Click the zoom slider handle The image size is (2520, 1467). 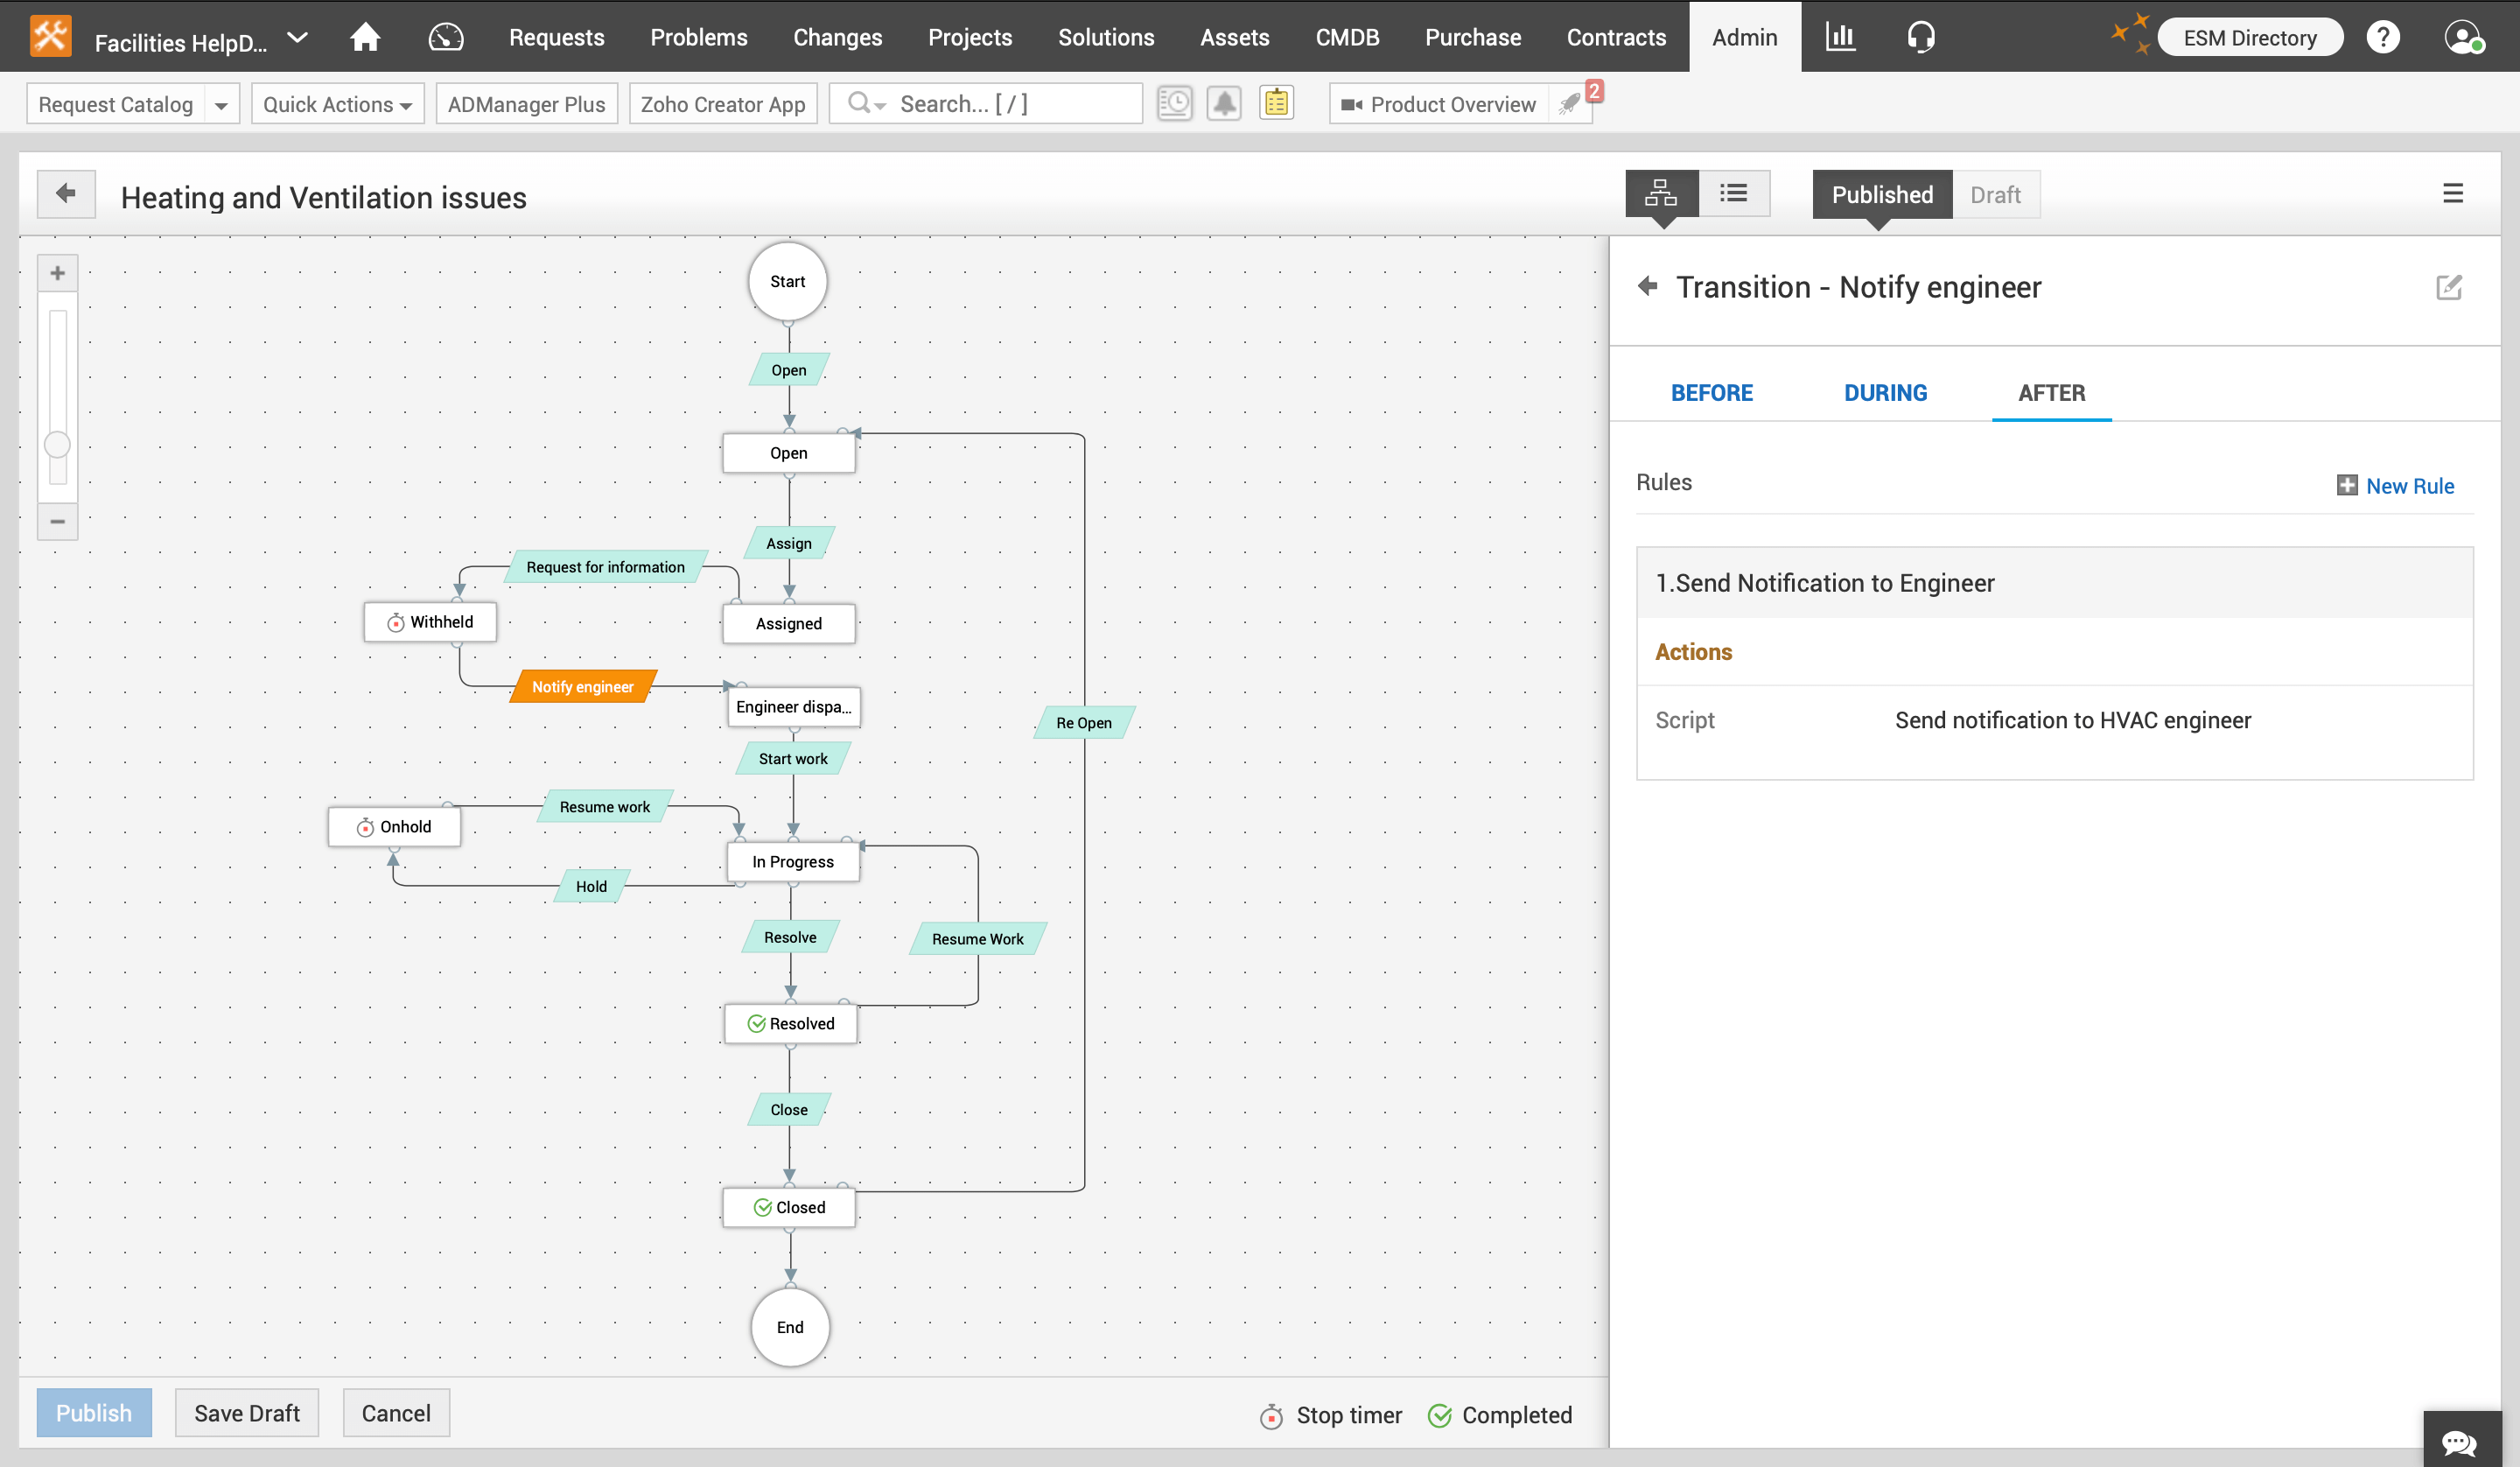click(57, 445)
